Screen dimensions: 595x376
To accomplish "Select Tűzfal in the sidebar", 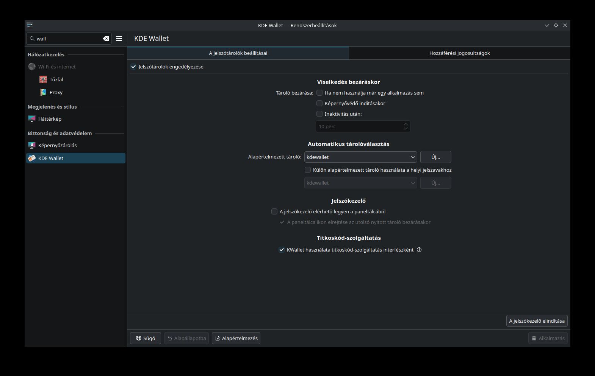I will [x=76, y=79].
